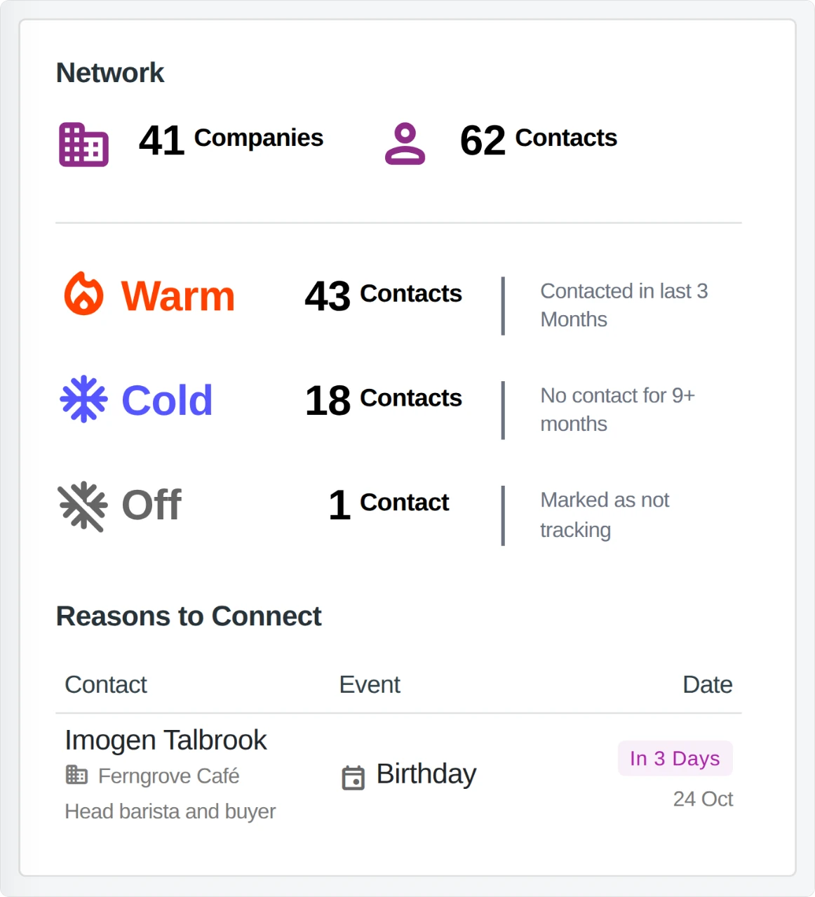Screen dimensions: 815x897
Task: View the 18 cold contacts
Action: (383, 400)
